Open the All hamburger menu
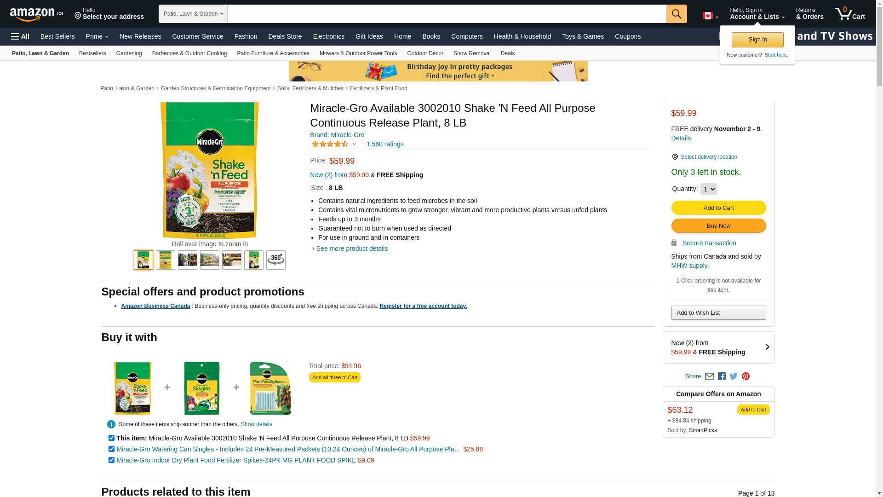883x497 pixels. click(x=20, y=36)
